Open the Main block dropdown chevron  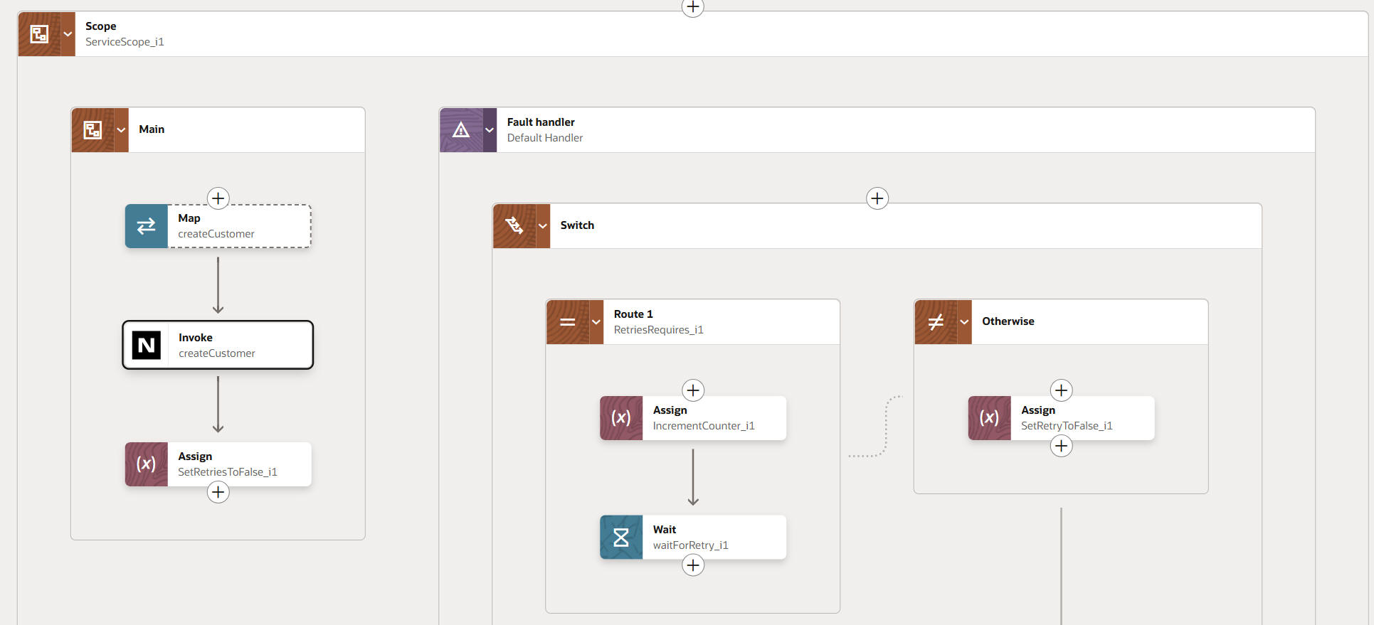(x=121, y=129)
